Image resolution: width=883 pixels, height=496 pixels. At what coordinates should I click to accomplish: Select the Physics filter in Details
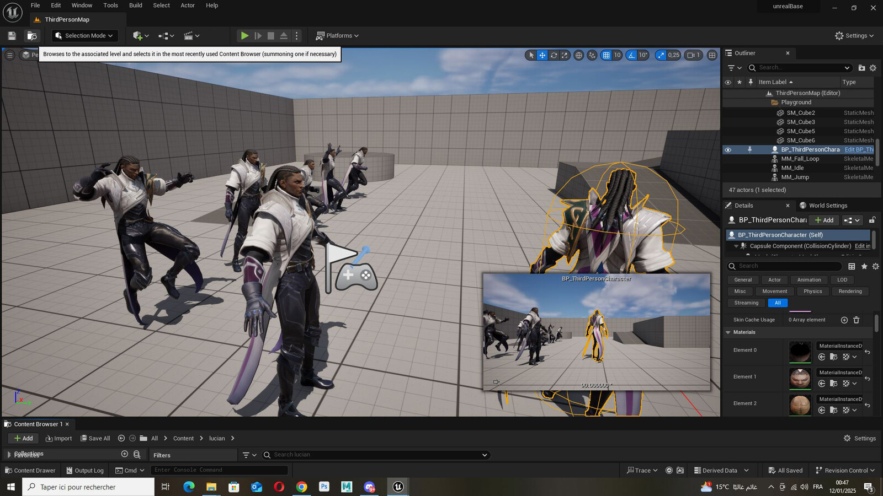click(812, 292)
